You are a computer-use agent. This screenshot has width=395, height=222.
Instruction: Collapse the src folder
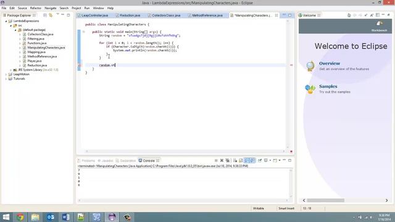(11, 26)
